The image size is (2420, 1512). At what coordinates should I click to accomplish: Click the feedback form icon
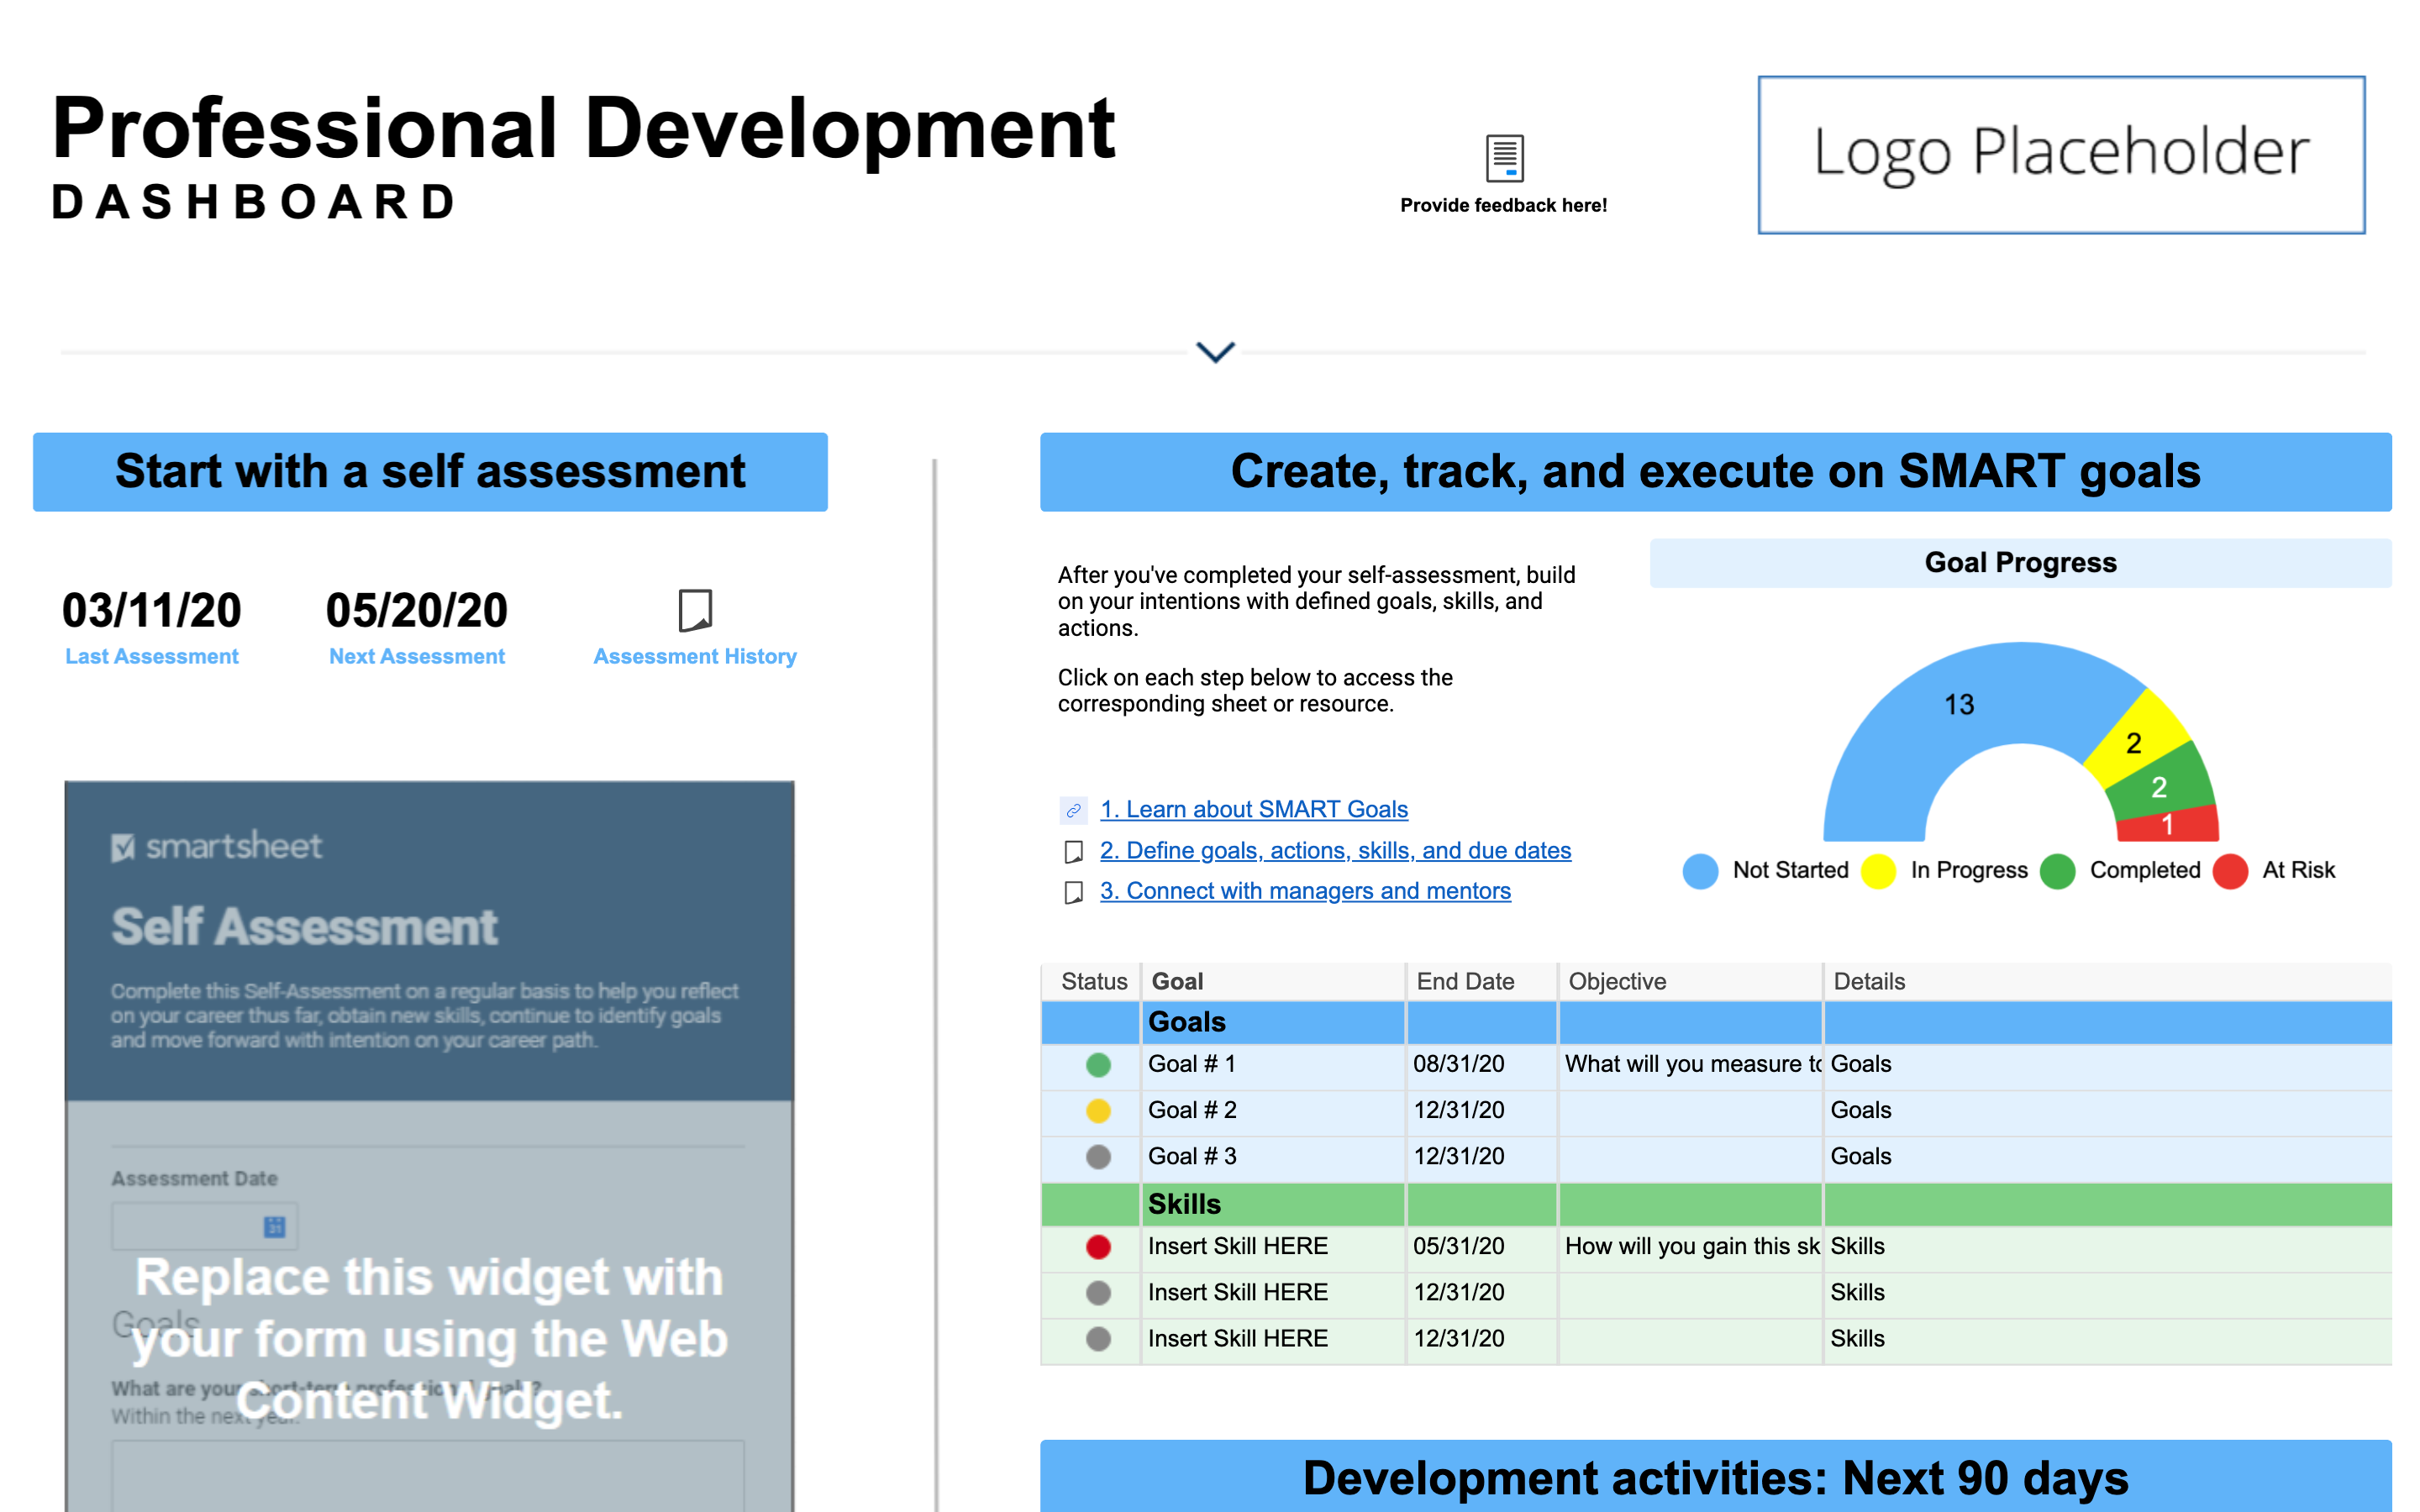pos(1504,158)
